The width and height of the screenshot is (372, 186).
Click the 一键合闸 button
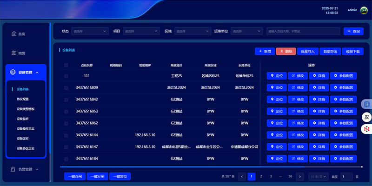(x=74, y=177)
